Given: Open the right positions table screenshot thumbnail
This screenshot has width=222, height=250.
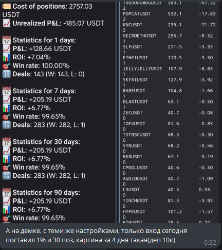Looking at the screenshot, I should [169, 112].
